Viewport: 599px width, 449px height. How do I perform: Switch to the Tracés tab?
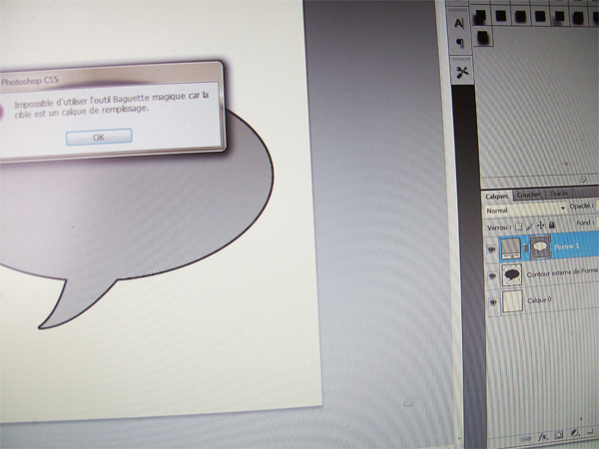(559, 194)
